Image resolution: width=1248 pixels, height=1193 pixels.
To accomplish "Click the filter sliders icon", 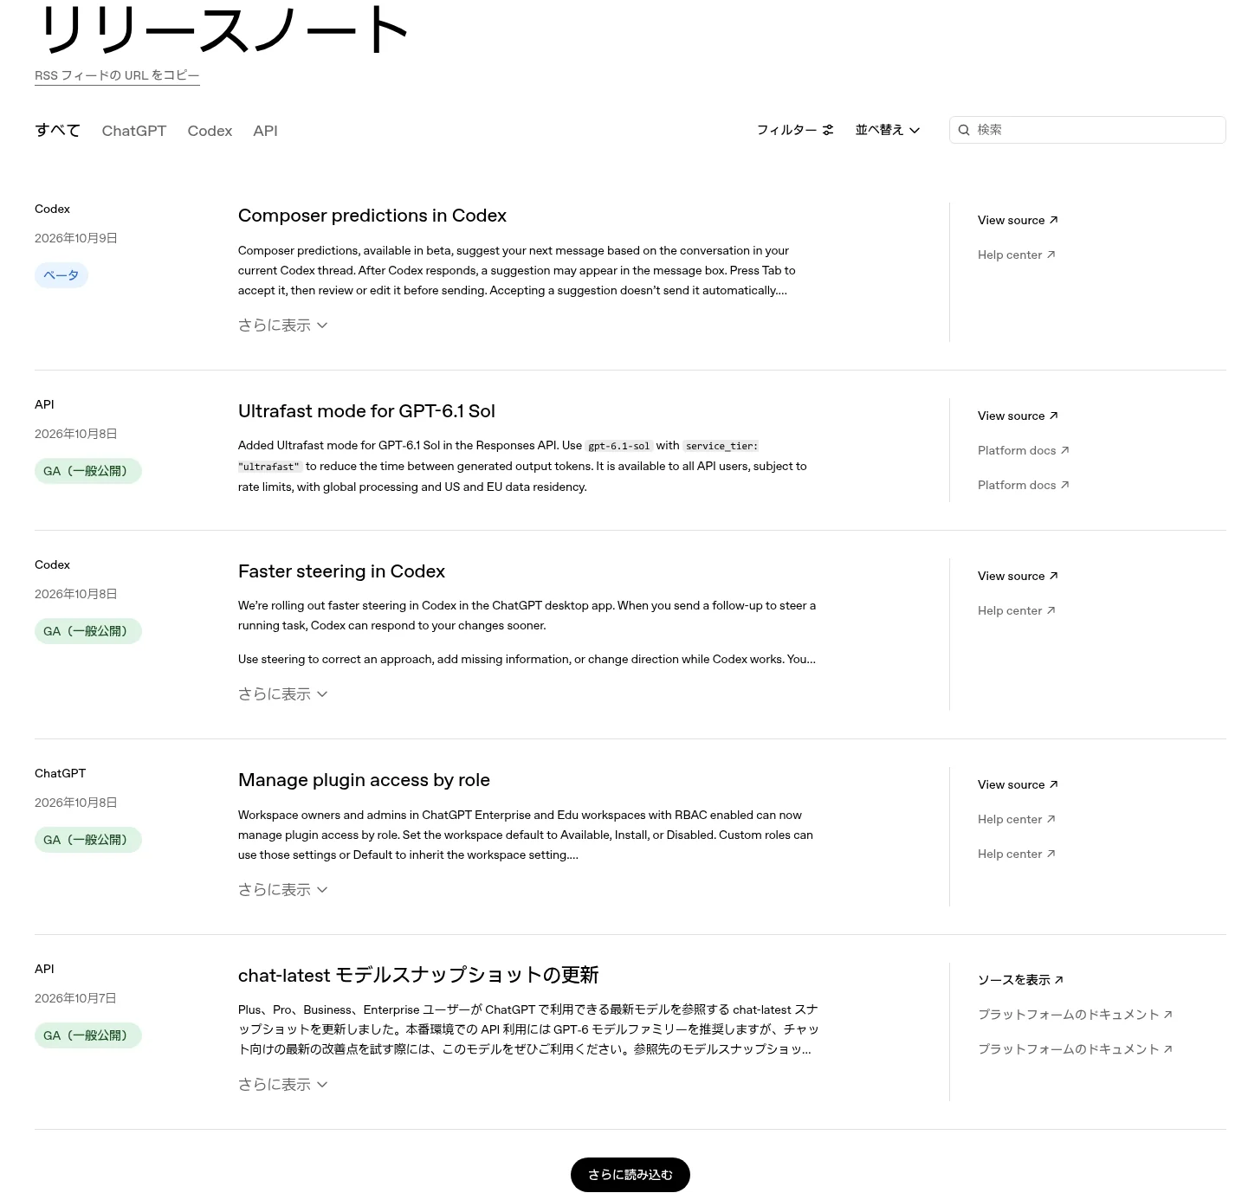I will tap(828, 130).
